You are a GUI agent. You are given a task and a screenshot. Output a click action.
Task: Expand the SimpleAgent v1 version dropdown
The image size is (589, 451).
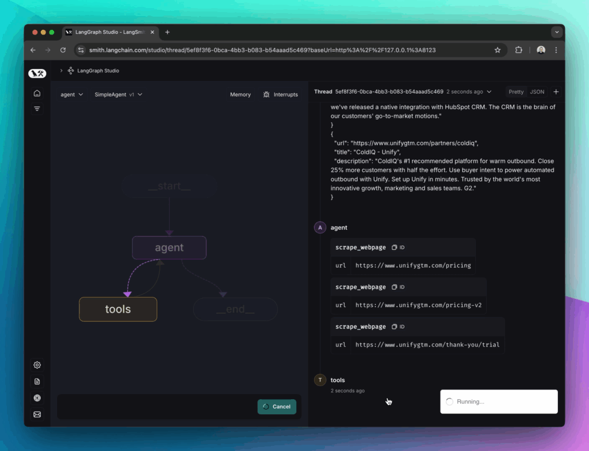[118, 94]
